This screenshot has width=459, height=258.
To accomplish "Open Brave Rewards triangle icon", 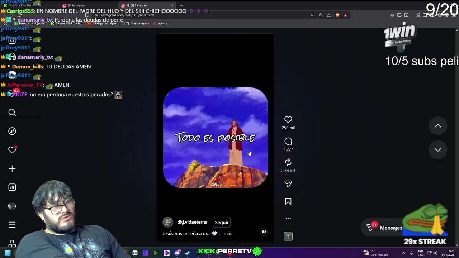I will tap(345, 15).
